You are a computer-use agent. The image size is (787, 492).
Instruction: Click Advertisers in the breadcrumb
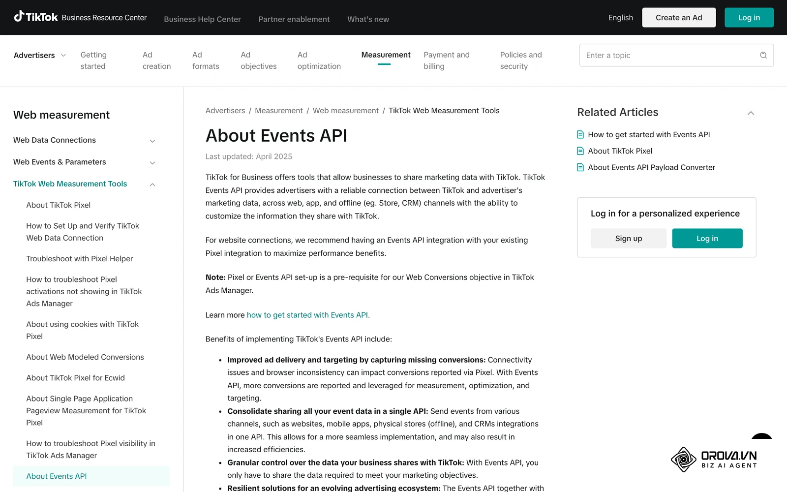click(x=225, y=111)
